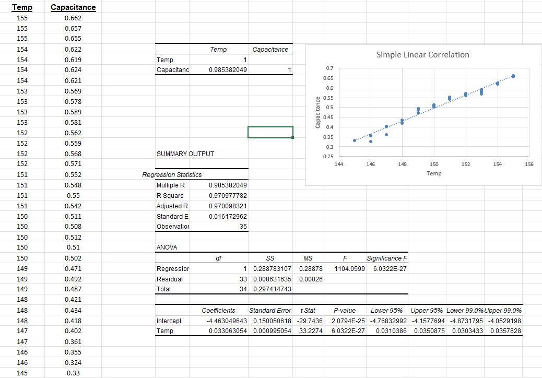Image resolution: width=542 pixels, height=378 pixels.
Task: Select the 0.562 capacitance cell
Action: coord(73,133)
